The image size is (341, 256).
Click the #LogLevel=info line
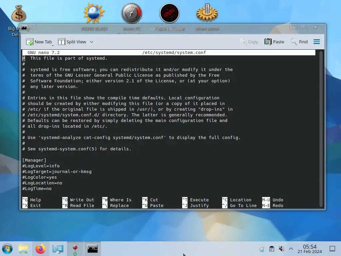tap(41, 166)
